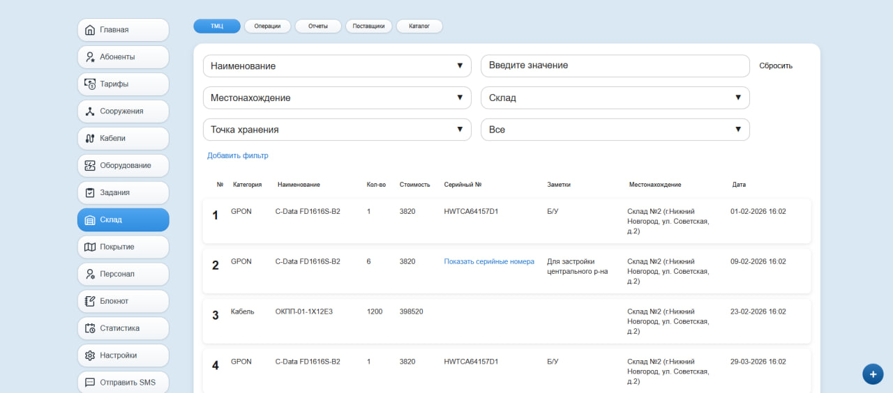Click the date 23-02-2026 16:02
The image size is (893, 393).
758,312
